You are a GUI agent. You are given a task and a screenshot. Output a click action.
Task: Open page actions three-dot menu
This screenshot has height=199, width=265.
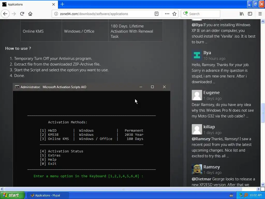(167, 14)
